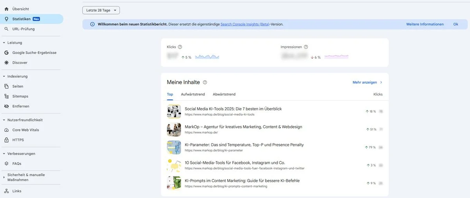
Task: Open the Übersicht home icon
Action: 6,9
